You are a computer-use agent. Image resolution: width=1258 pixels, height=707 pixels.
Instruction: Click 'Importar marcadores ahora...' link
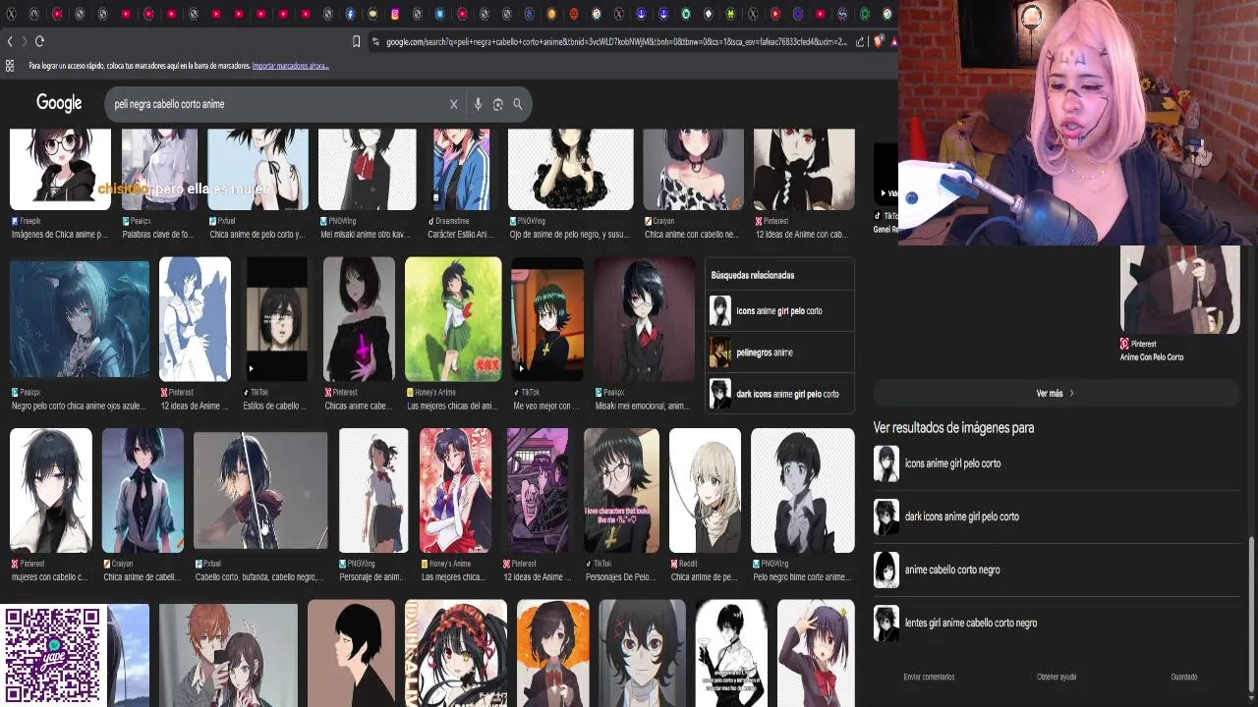pyautogui.click(x=290, y=66)
